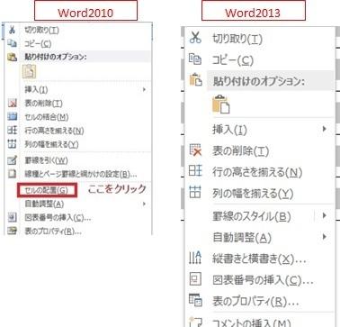Click the distribute columns icon in Word2010 menu
340x327 pixels.
(x=12, y=144)
